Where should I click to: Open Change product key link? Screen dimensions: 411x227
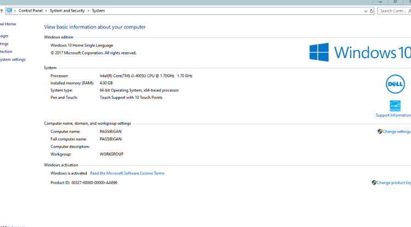394,182
